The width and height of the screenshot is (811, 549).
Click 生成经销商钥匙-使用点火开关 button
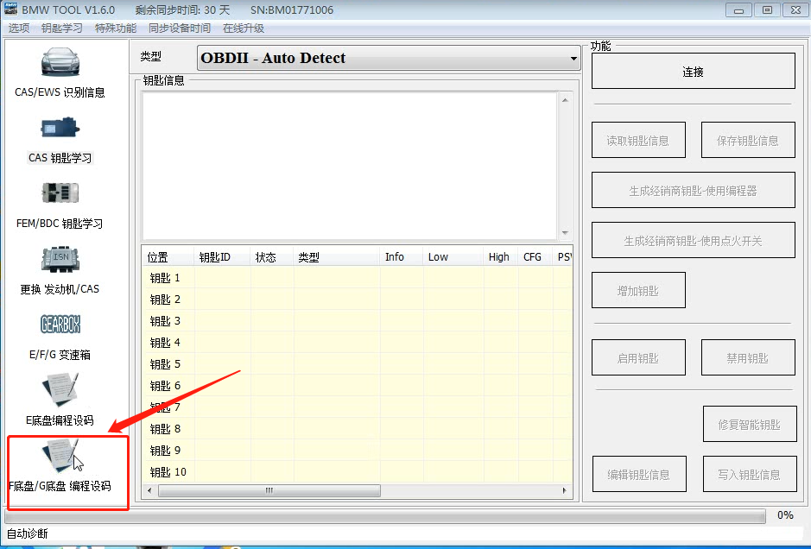[x=693, y=240]
